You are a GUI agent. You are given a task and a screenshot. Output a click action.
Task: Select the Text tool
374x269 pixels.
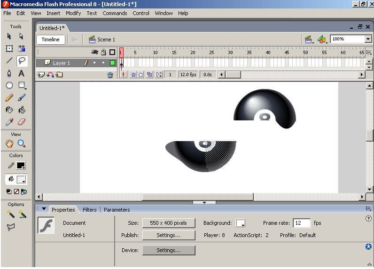[21, 73]
